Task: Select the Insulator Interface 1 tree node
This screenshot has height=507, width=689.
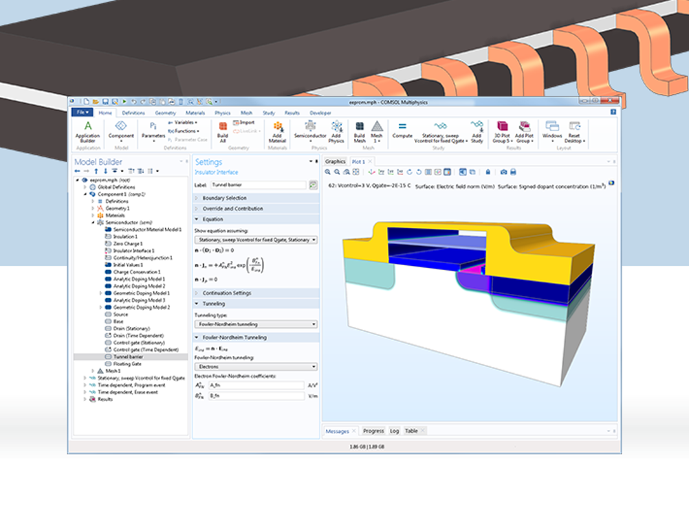Action: pyautogui.click(x=133, y=251)
